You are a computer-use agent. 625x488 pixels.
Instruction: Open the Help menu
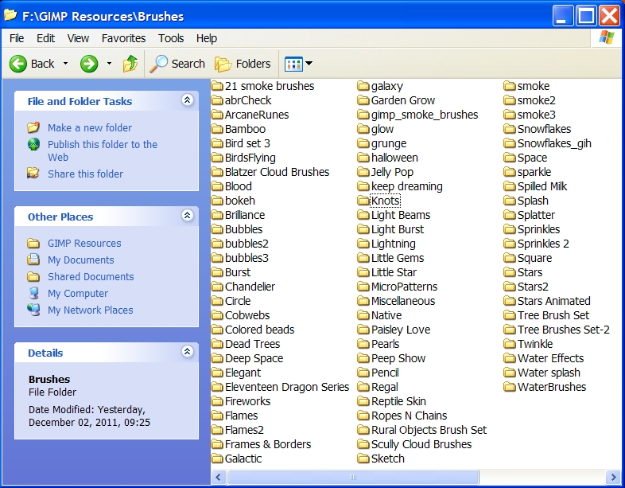pos(207,38)
